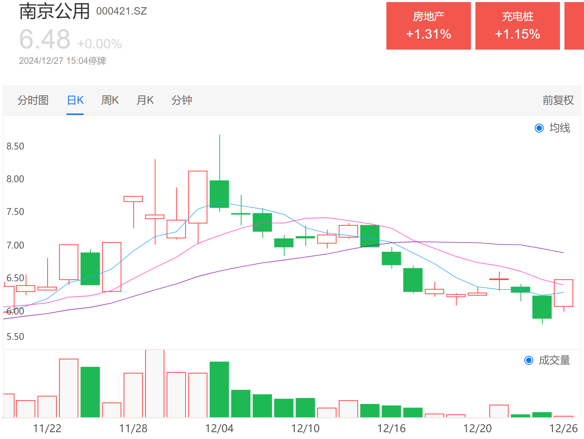Open the 前复权 adjustment dropdown
584x439 pixels.
[558, 100]
